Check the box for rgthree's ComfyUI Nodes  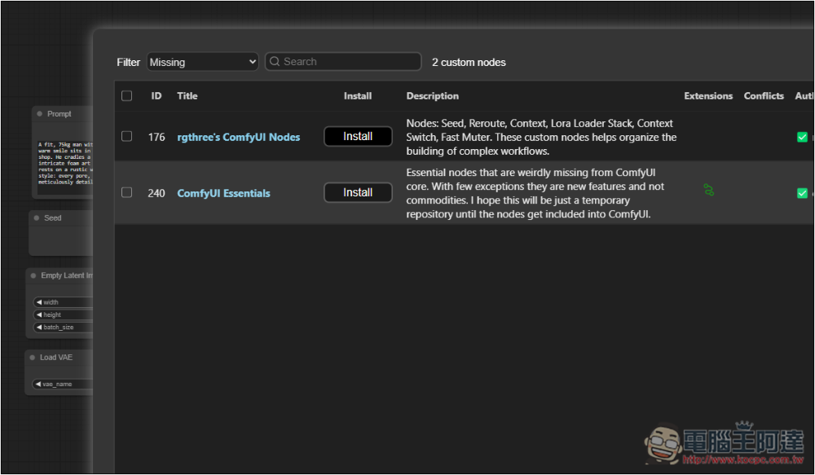point(126,136)
